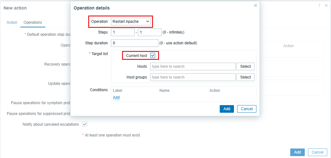Click Select button next to Hosts
The height and width of the screenshot is (158, 331).
(x=245, y=66)
